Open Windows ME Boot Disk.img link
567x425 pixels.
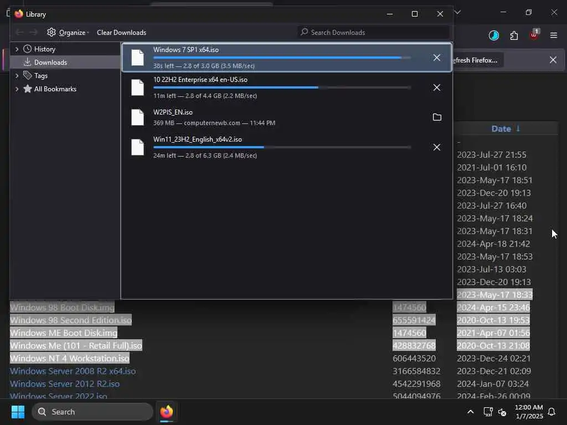64,333
